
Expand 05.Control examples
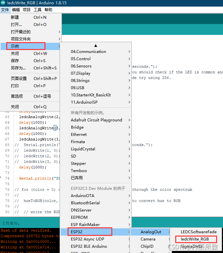click(x=96, y=59)
